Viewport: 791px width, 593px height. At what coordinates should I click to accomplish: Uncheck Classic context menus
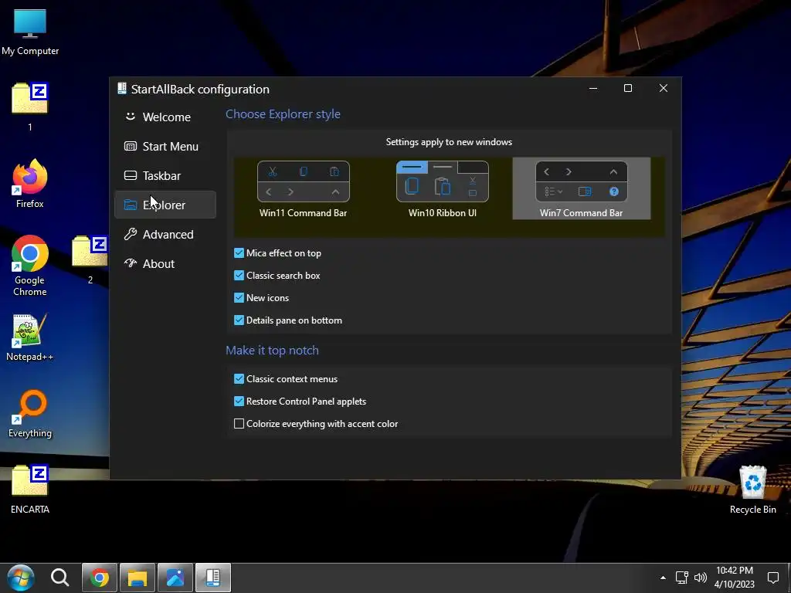point(239,378)
